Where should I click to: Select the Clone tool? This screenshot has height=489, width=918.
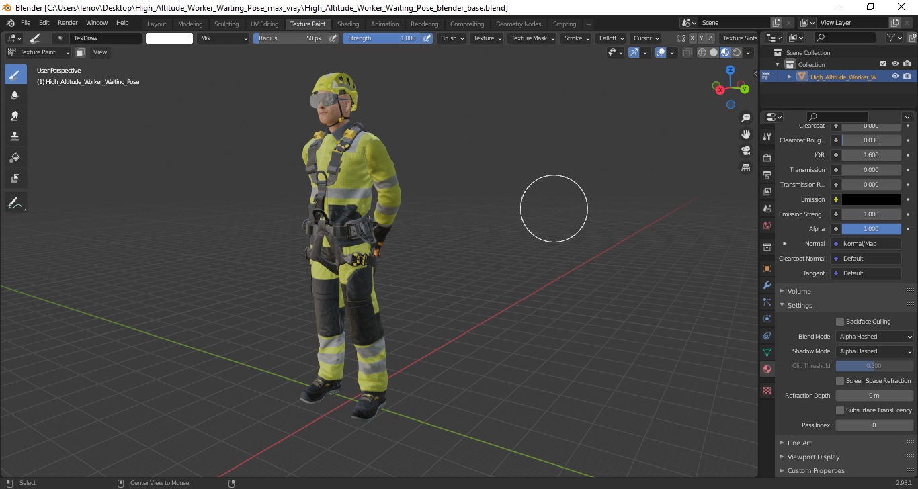[x=15, y=137]
